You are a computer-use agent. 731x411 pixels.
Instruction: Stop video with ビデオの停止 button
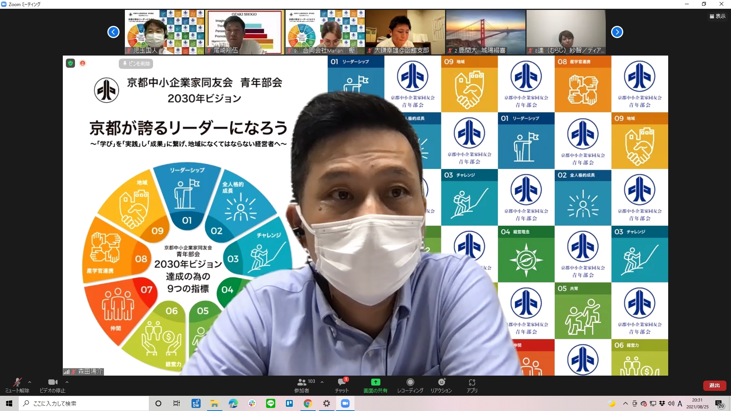53,385
